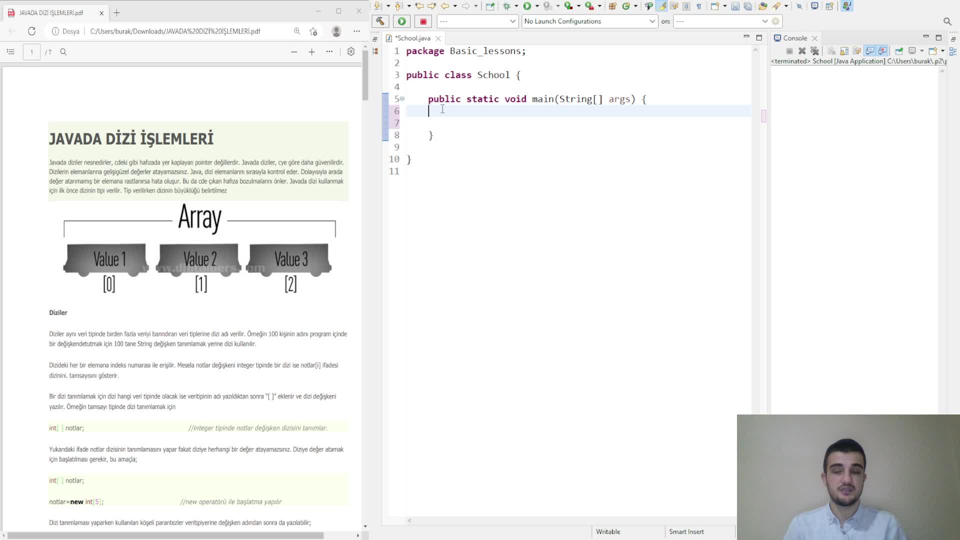Close the JAVADA DİZİ İŞLEMLERİ.pdf browser tab
This screenshot has height=540, width=960.
[101, 13]
